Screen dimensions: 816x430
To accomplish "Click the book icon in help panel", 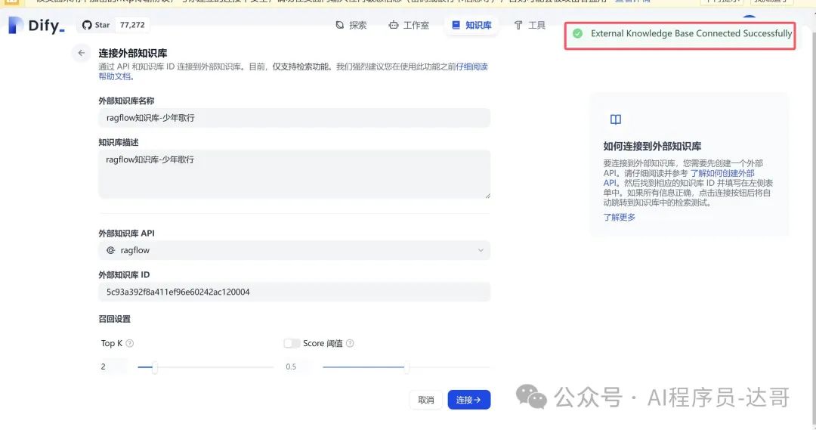I will point(616,119).
